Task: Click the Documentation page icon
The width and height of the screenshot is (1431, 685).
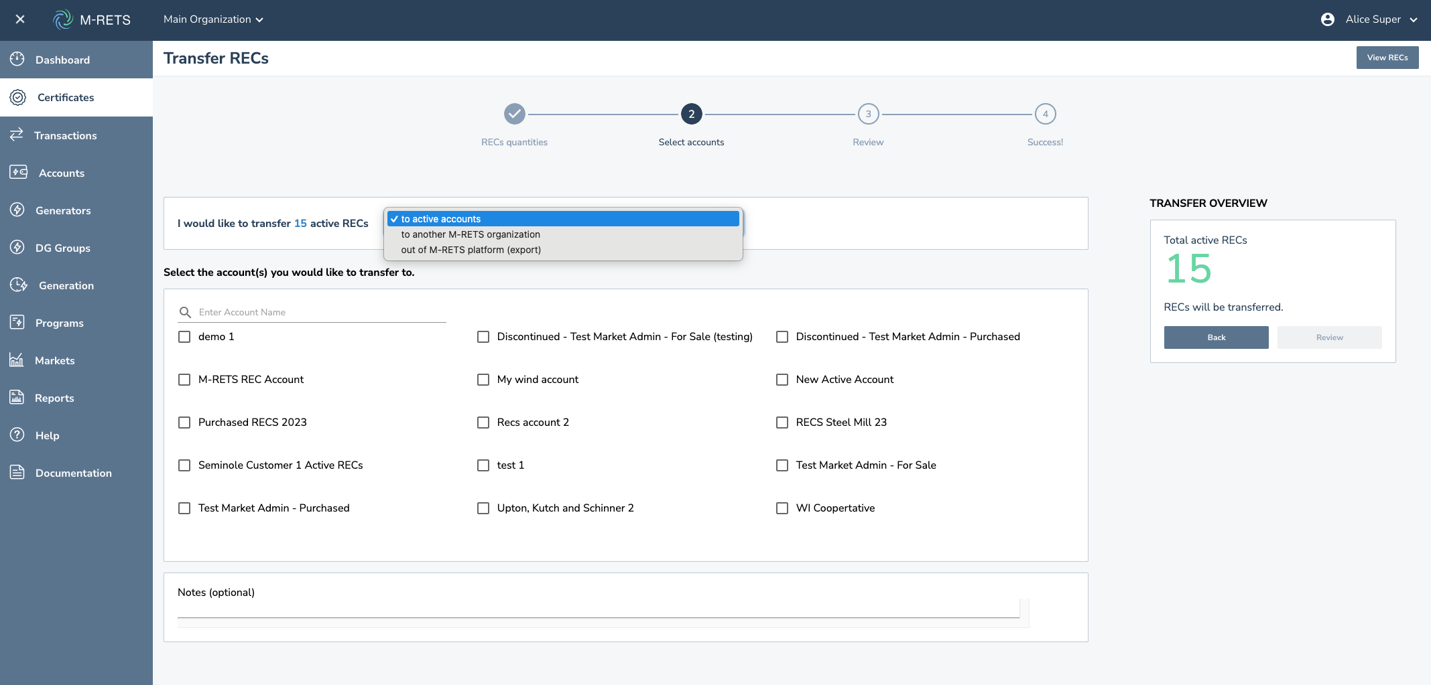Action: click(x=17, y=472)
